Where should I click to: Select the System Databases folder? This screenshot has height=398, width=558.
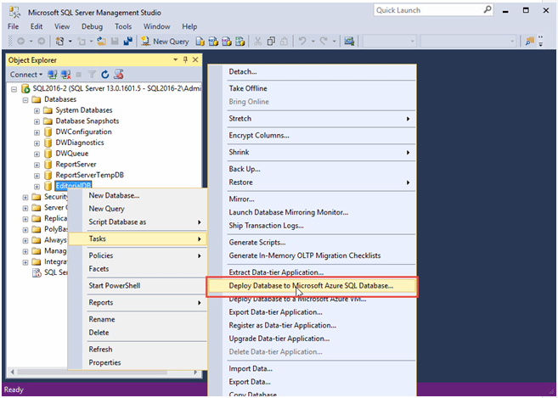84,110
